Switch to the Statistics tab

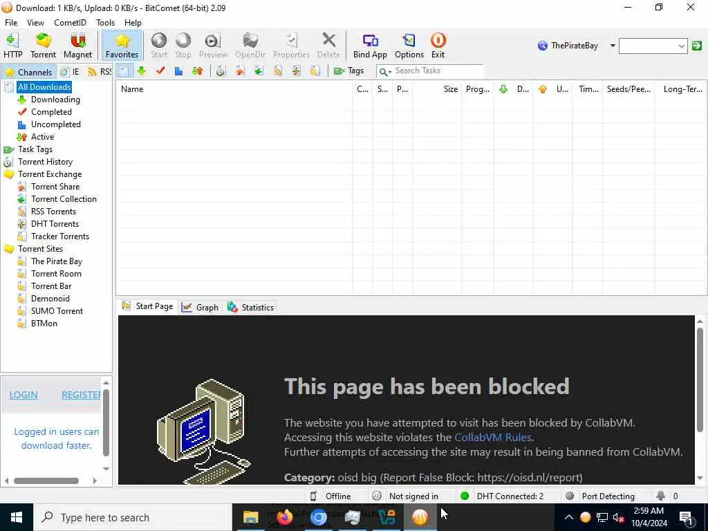pos(251,308)
